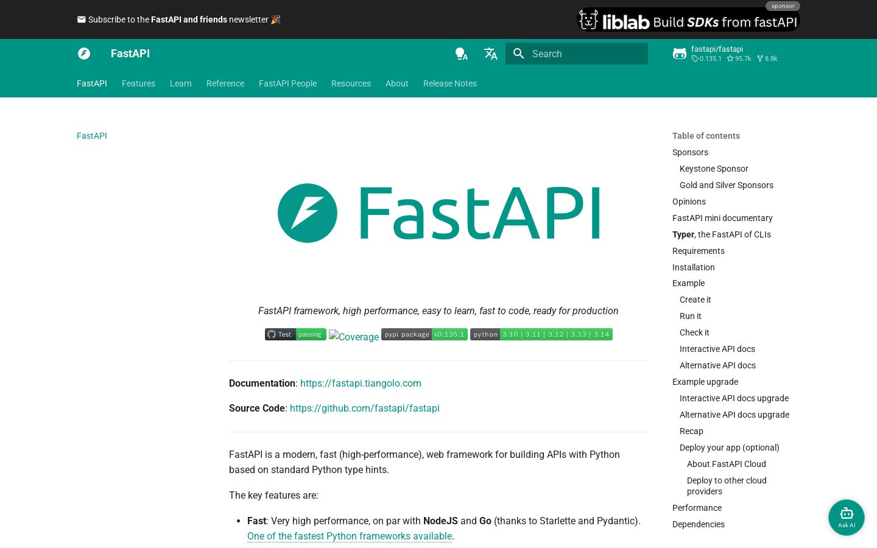Open the Learn tab
The height and width of the screenshot is (548, 877).
181,83
